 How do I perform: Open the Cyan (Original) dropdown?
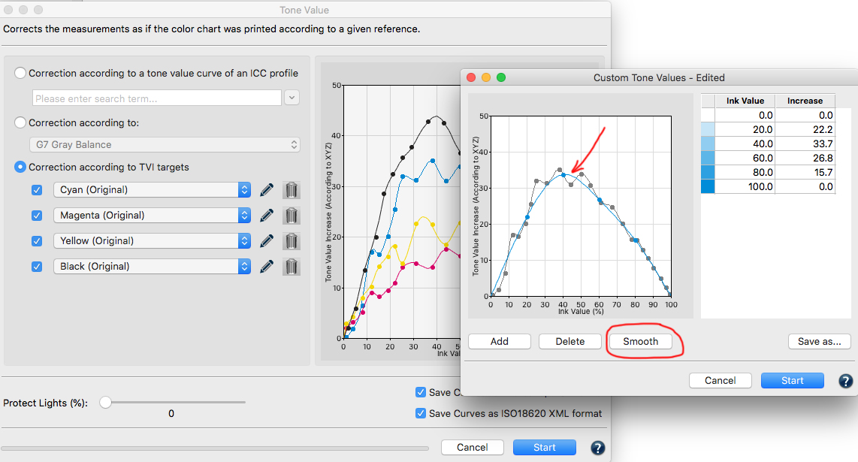coord(152,190)
